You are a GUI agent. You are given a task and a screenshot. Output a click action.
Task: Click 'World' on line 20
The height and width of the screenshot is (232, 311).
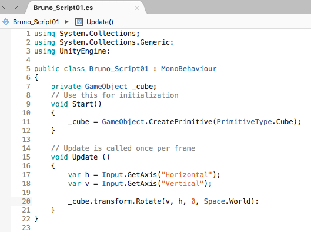(240, 201)
